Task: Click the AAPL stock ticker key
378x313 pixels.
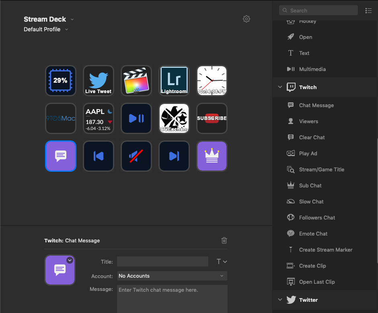Action: (x=98, y=118)
